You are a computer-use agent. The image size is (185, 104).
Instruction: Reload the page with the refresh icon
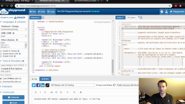(x=12, y=6)
